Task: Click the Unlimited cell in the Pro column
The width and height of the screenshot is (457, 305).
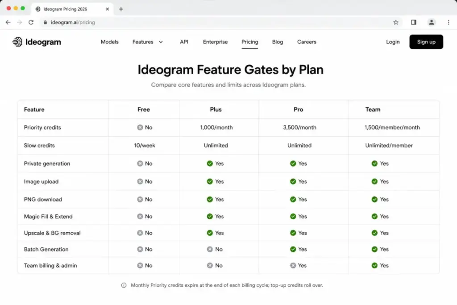Action: [x=299, y=145]
